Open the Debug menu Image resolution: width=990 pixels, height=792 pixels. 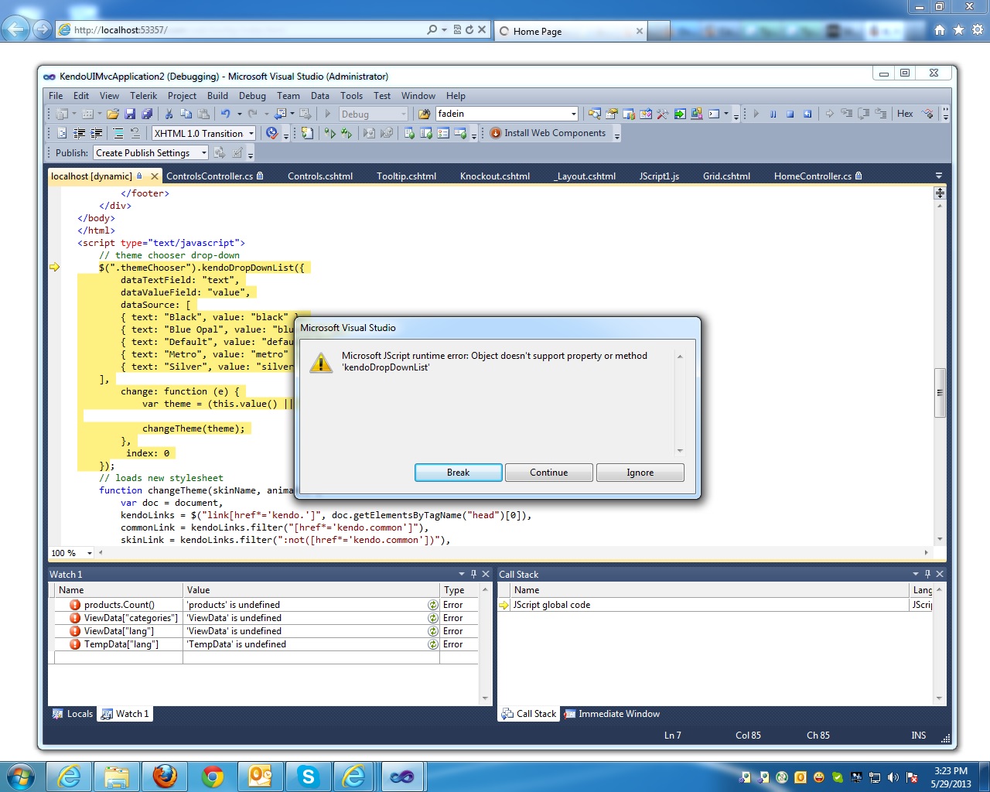(x=252, y=96)
